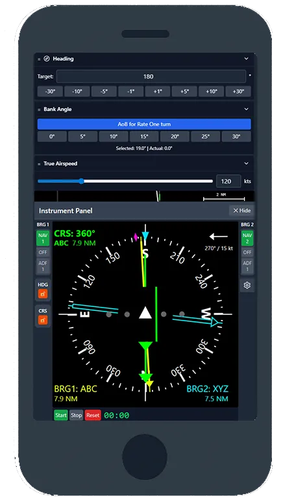
Task: Toggle the CRS lock icon
Action: point(43,319)
